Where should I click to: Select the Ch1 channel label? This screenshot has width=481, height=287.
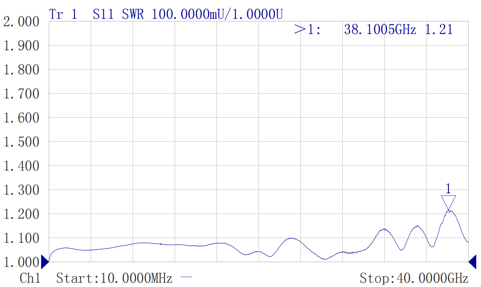(x=30, y=278)
